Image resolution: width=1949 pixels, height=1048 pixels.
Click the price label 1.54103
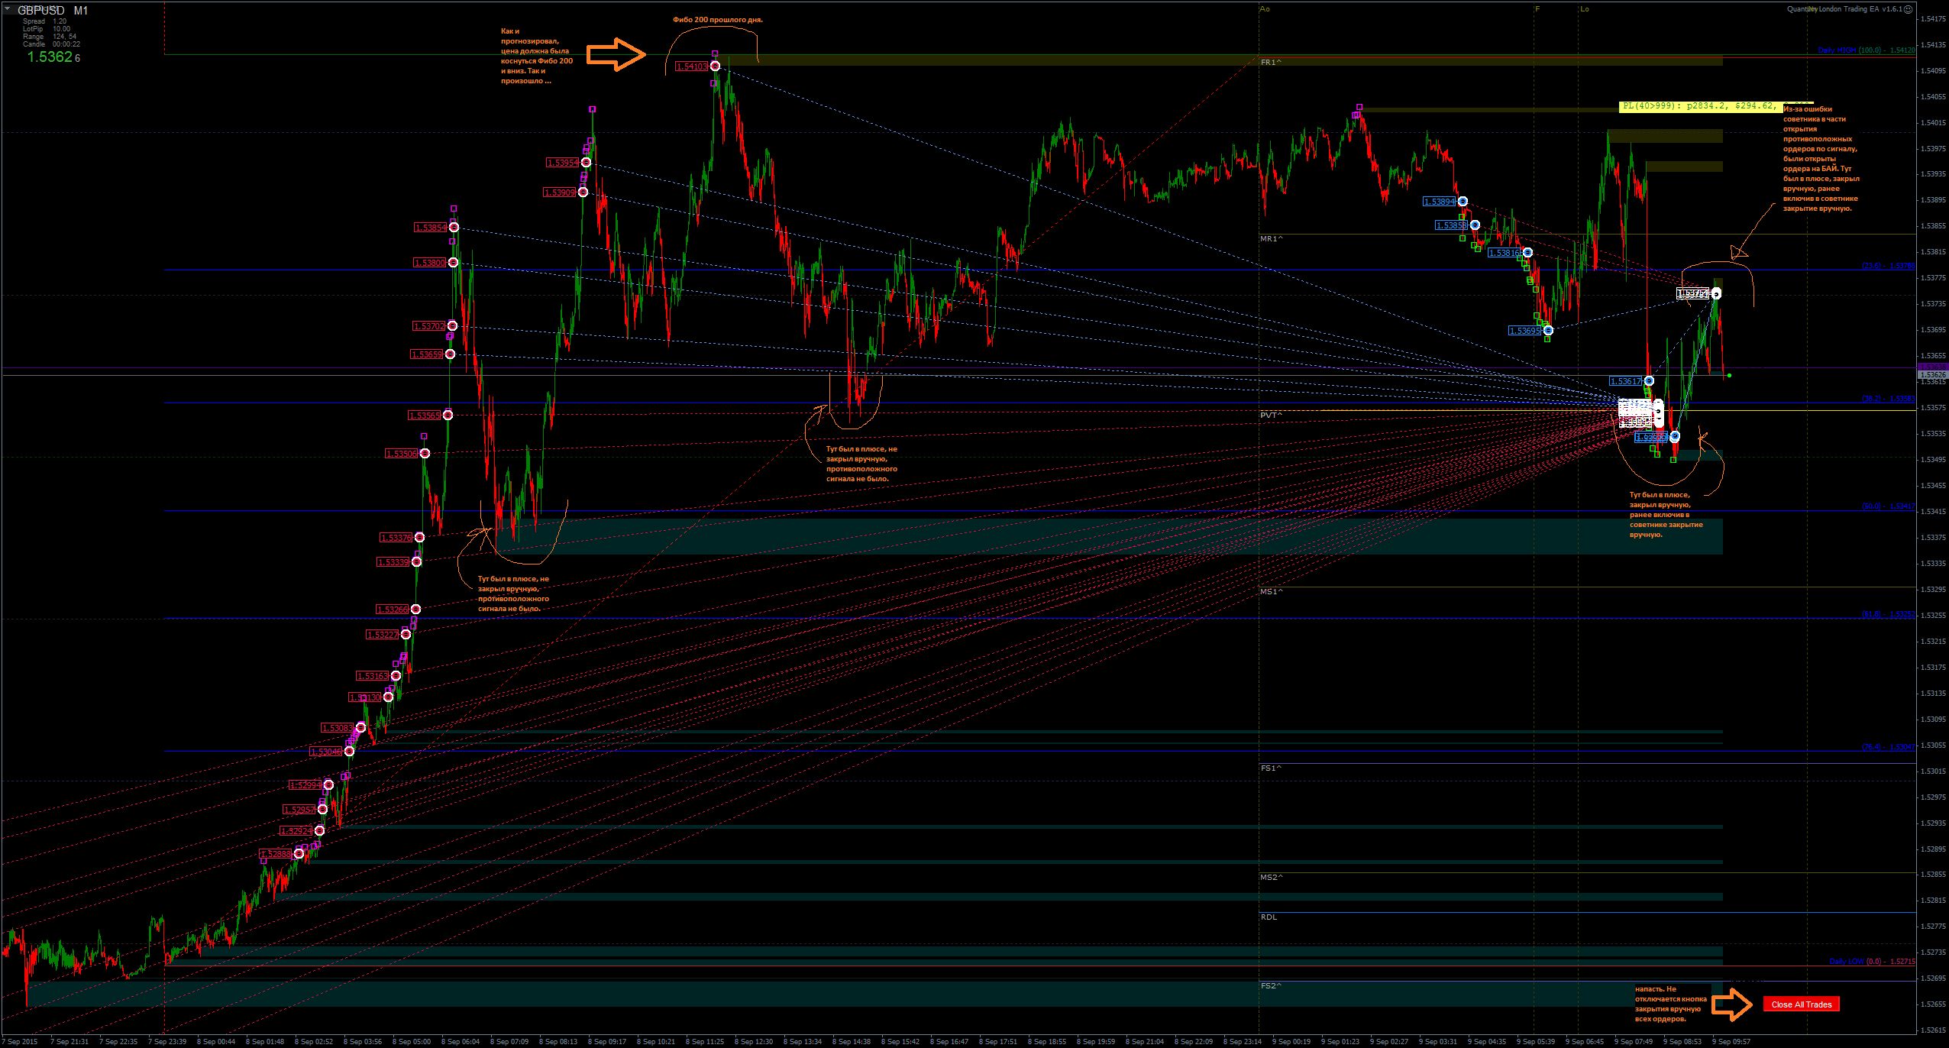coord(692,66)
